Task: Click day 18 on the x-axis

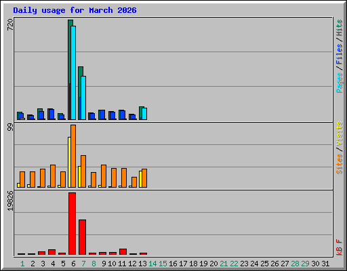Action: pyautogui.click(x=193, y=264)
